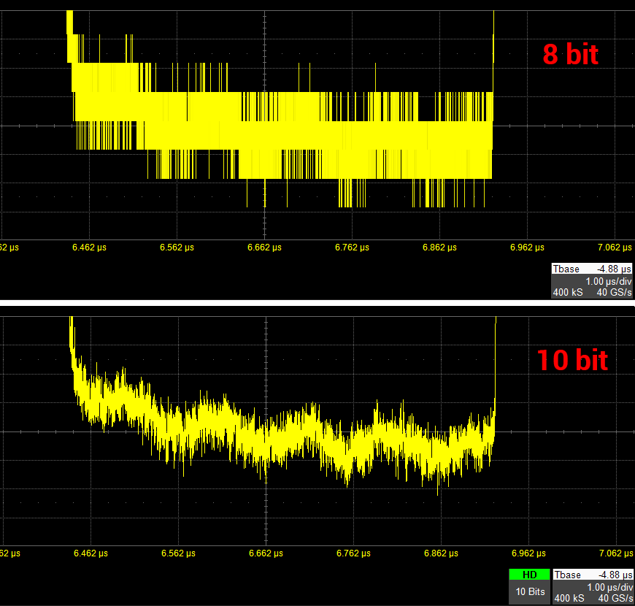This screenshot has width=635, height=606.
Task: Click the 400 kS readout in upper panel
Action: click(567, 292)
